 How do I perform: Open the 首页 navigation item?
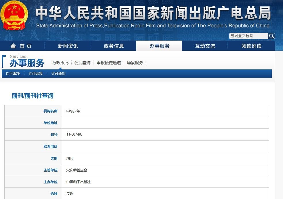pyautogui.click(x=26, y=46)
